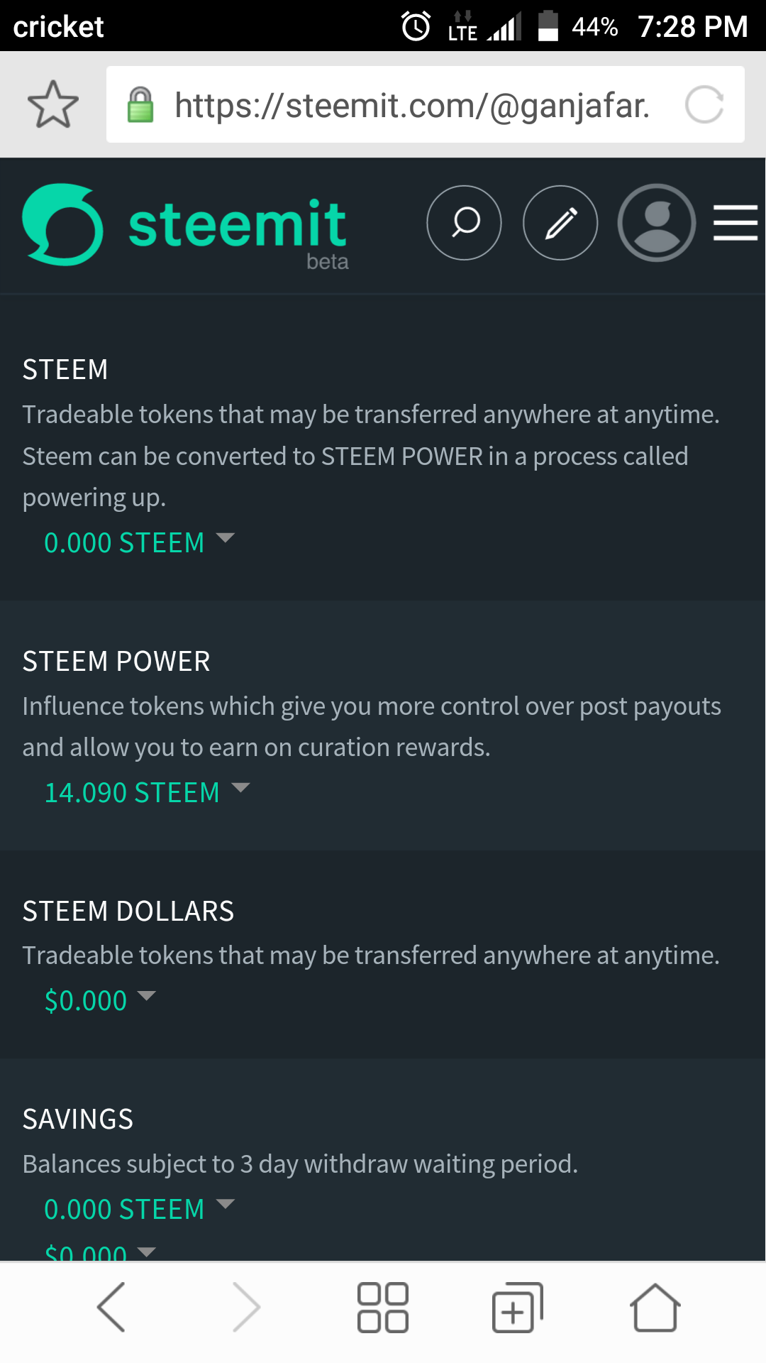Go to browser home icon
This screenshot has width=766, height=1363.
[x=655, y=1307]
